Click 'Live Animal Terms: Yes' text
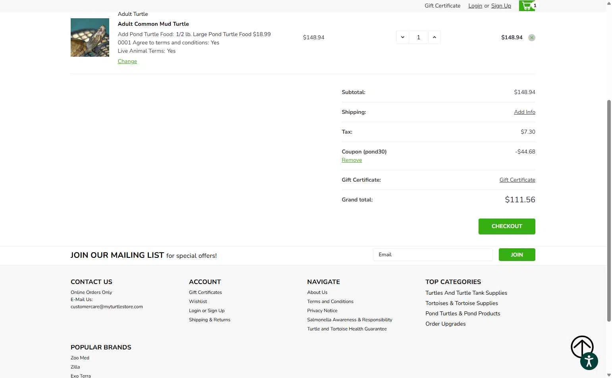612x378 pixels. 147,51
